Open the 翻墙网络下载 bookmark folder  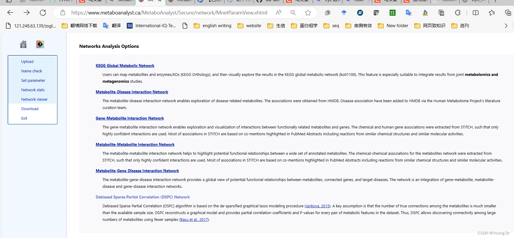coord(79,26)
